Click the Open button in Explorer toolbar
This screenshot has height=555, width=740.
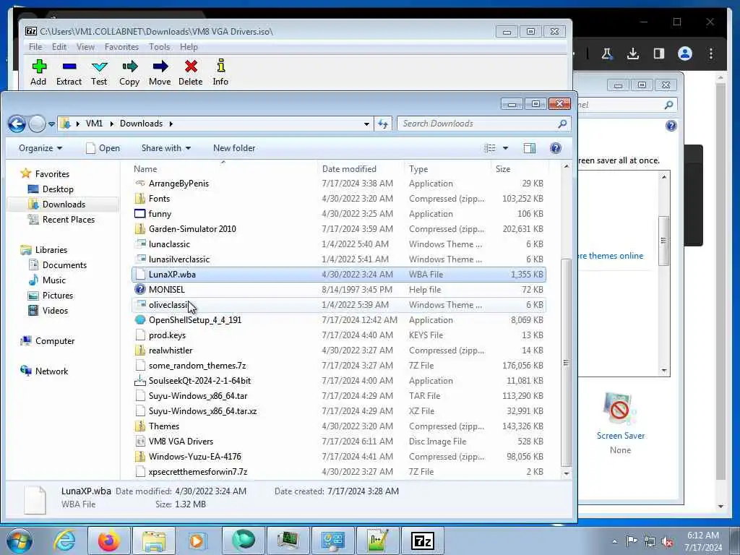(x=103, y=148)
